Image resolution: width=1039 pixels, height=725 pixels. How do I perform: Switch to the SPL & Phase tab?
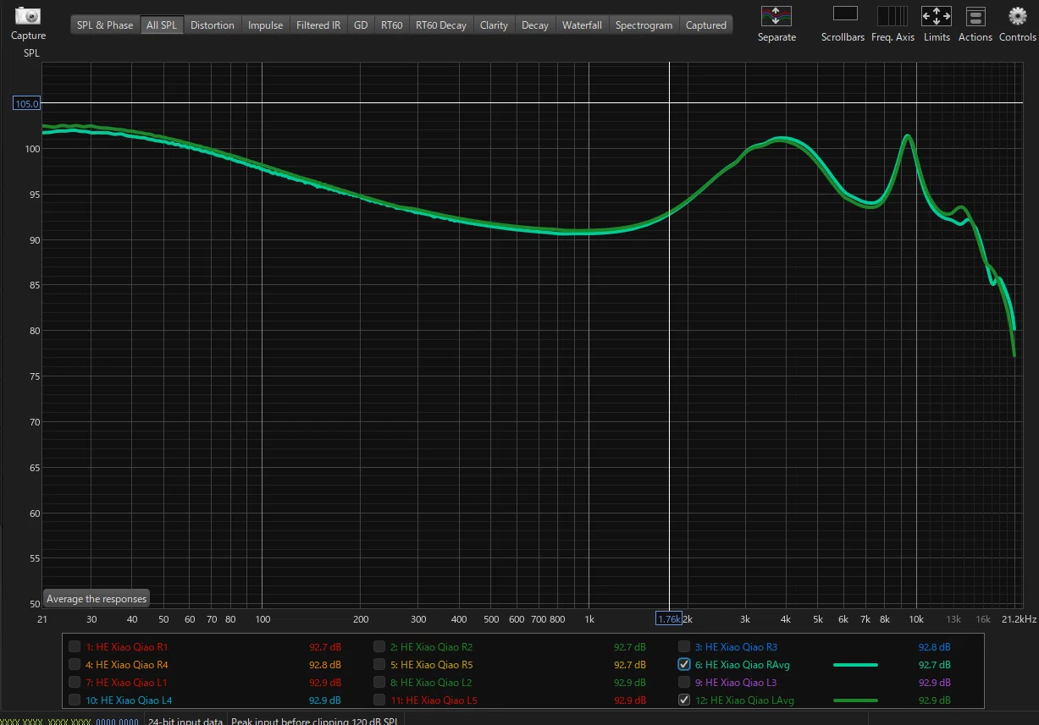coord(105,25)
